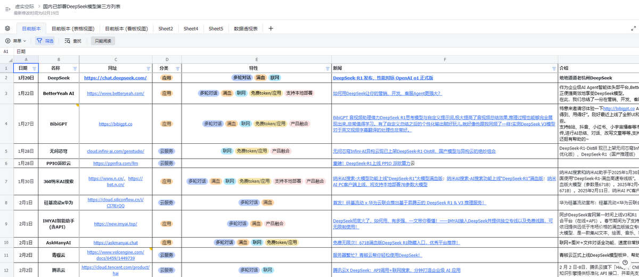Open the chat.deepseek.com link

click(116, 78)
